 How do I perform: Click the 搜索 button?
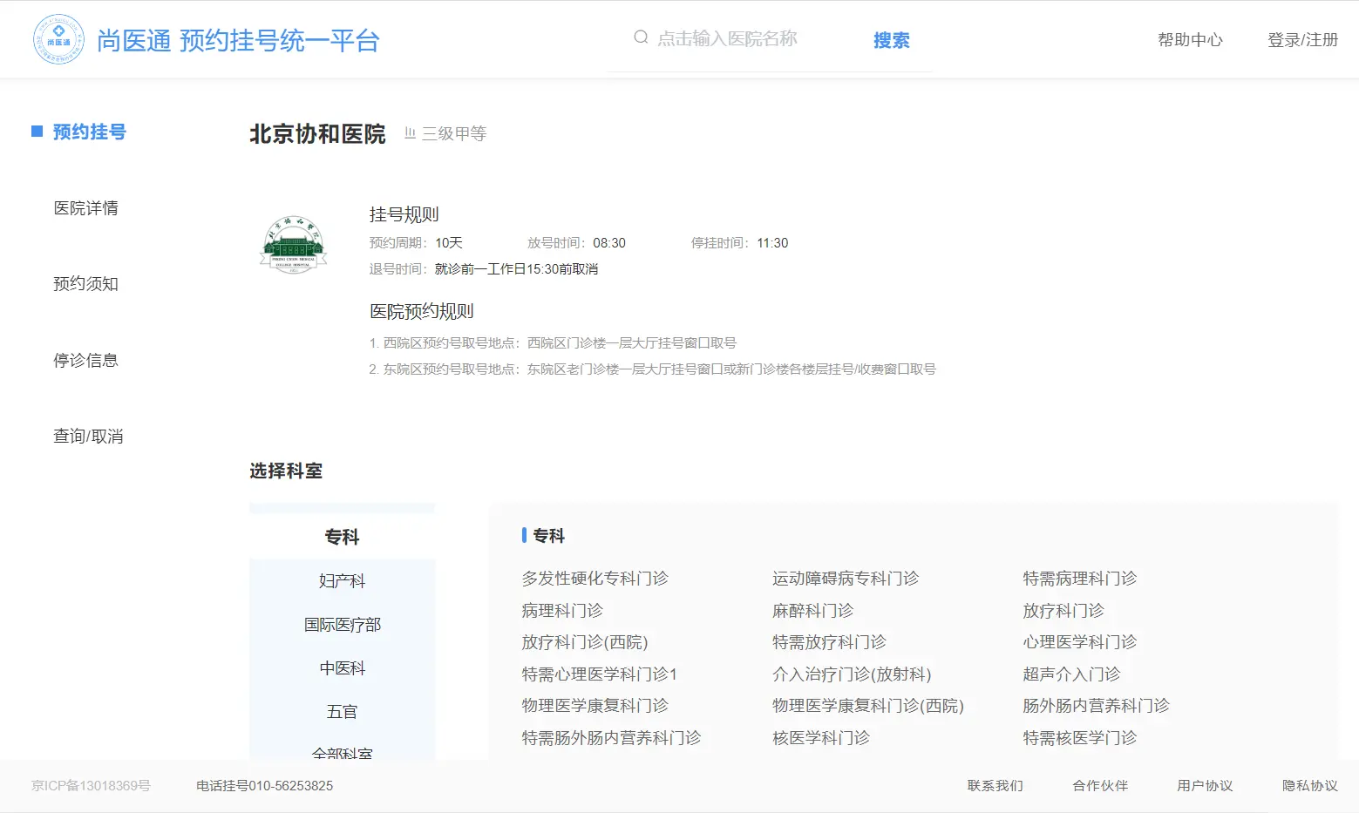pyautogui.click(x=892, y=40)
